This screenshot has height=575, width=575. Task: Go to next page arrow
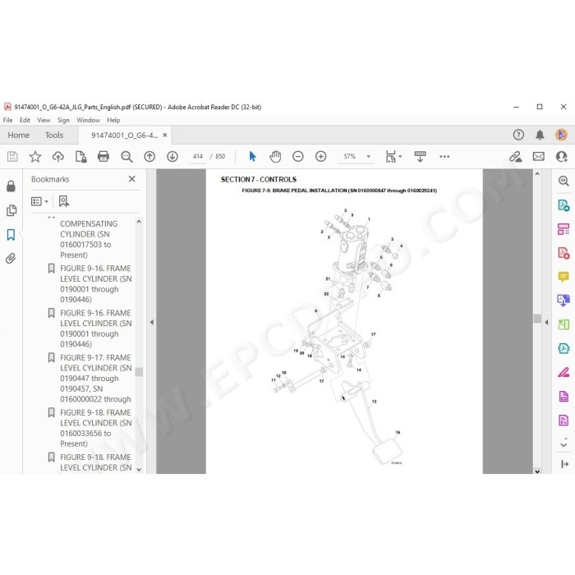(x=172, y=157)
